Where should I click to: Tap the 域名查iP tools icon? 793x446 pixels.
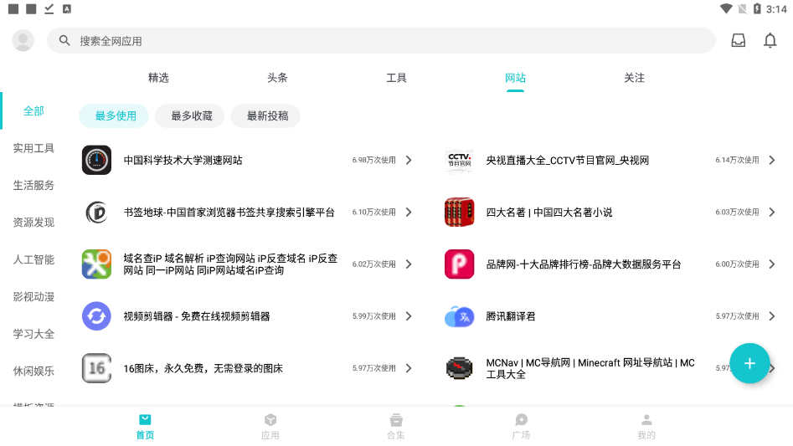96,264
